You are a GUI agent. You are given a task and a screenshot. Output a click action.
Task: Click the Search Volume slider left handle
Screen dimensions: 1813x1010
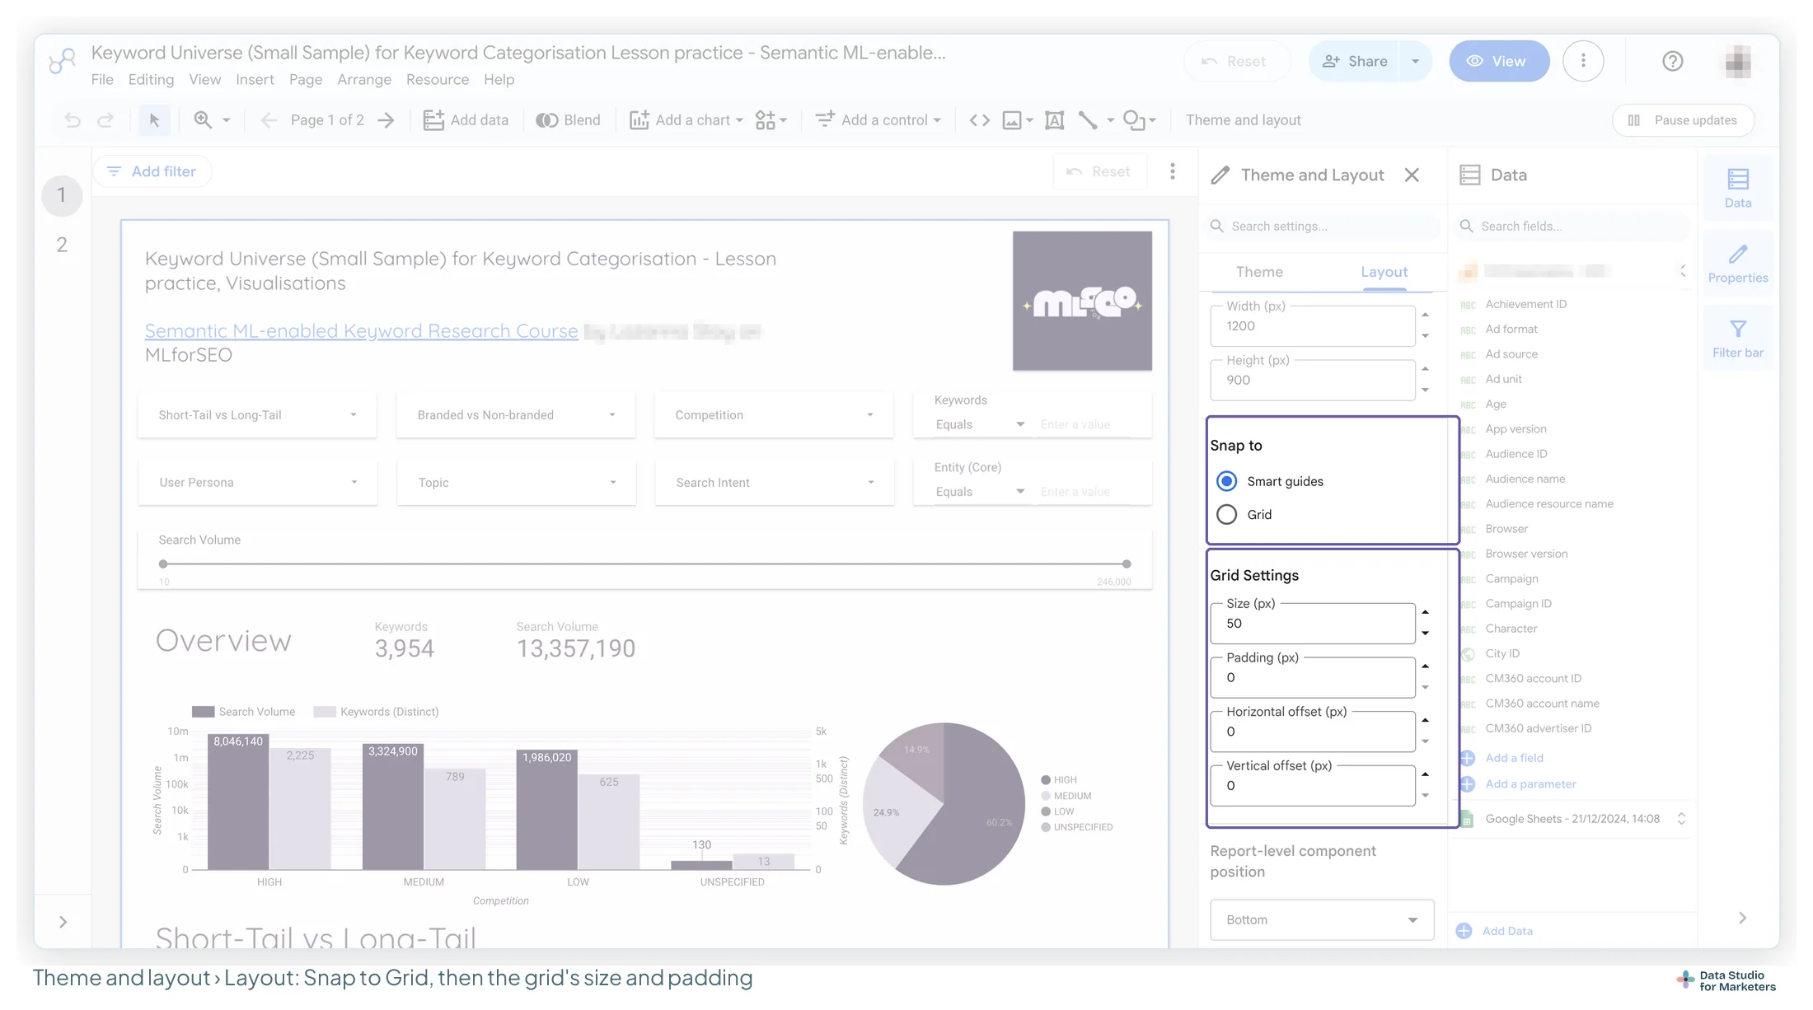tap(163, 564)
